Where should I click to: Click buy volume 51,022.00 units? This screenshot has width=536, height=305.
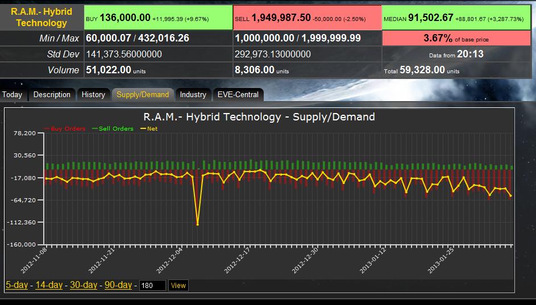click(115, 70)
